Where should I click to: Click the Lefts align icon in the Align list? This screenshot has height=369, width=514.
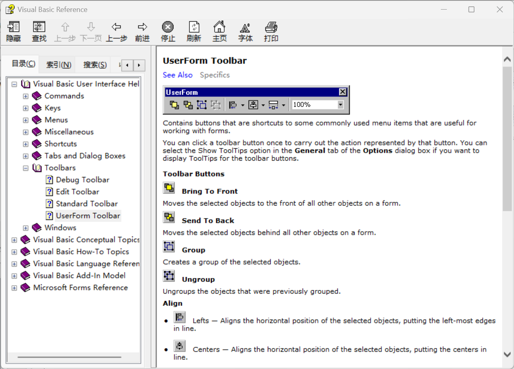tap(180, 317)
